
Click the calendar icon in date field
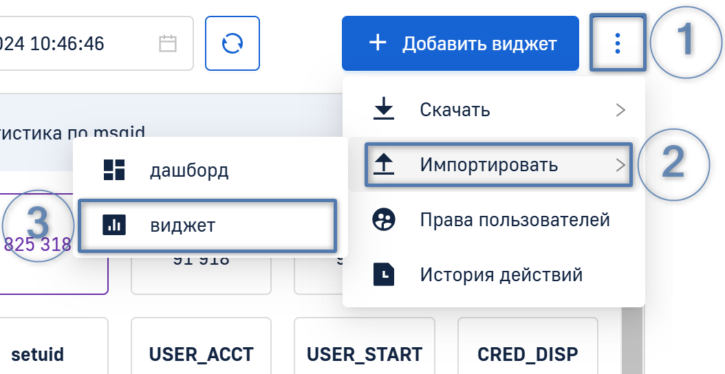[x=168, y=44]
